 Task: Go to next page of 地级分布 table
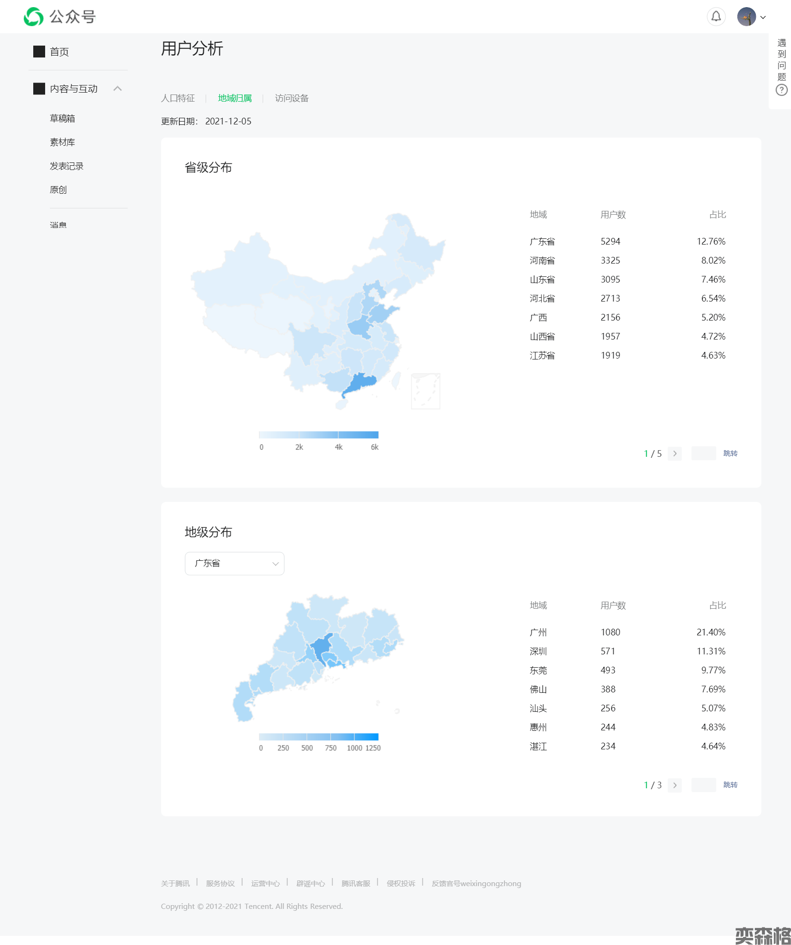pos(675,785)
